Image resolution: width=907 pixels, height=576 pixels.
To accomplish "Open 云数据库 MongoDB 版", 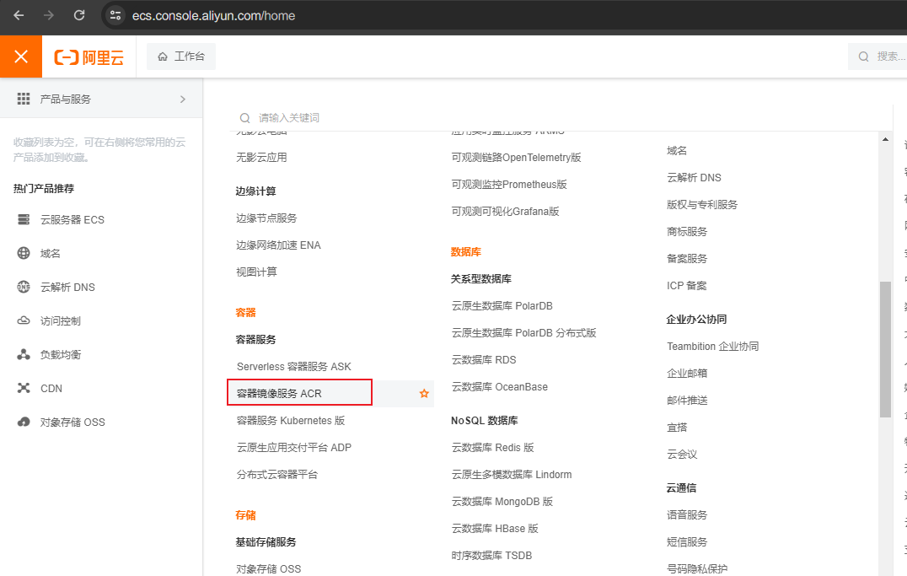I will pyautogui.click(x=502, y=501).
